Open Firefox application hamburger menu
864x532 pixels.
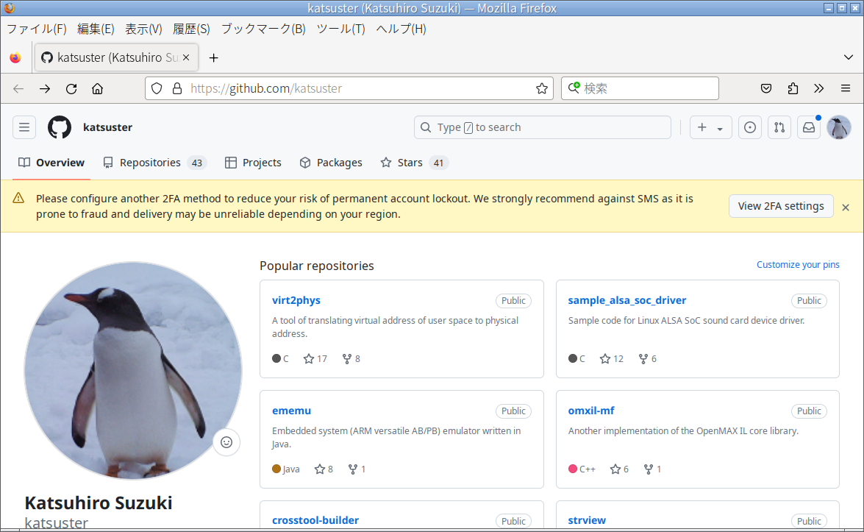click(846, 88)
